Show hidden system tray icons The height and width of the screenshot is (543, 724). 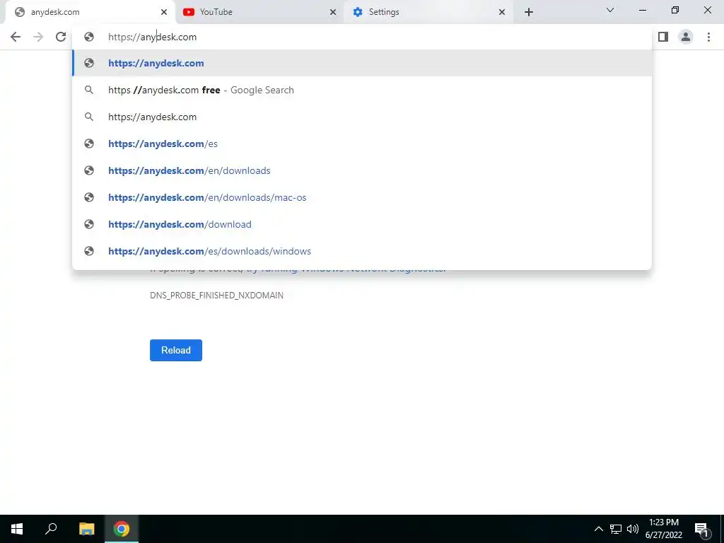click(x=598, y=529)
